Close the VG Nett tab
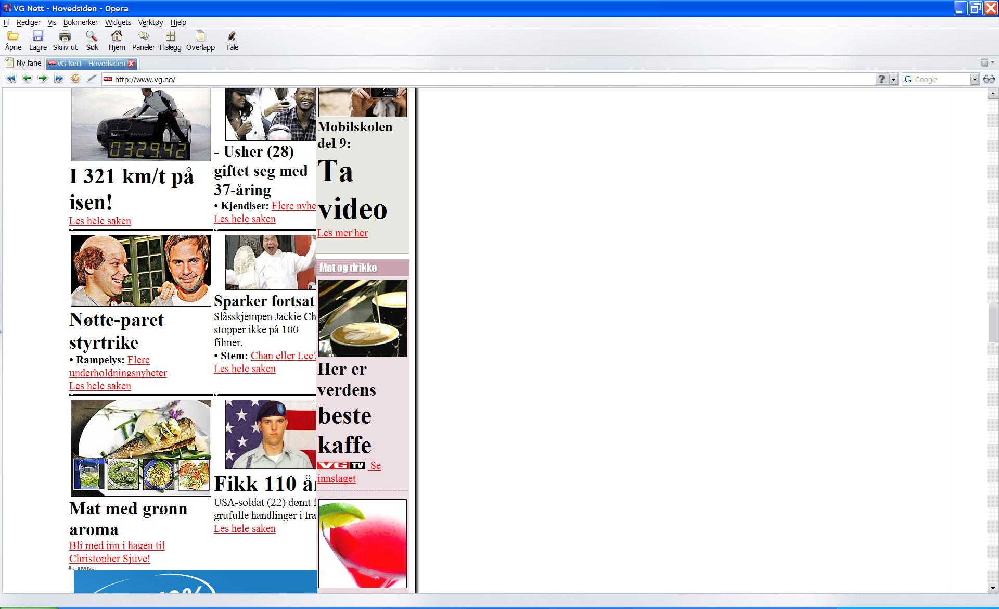 pyautogui.click(x=131, y=64)
